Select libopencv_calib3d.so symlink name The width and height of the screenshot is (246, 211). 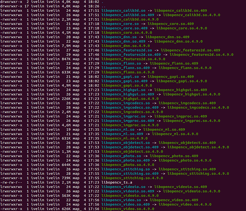click(x=123, y=11)
